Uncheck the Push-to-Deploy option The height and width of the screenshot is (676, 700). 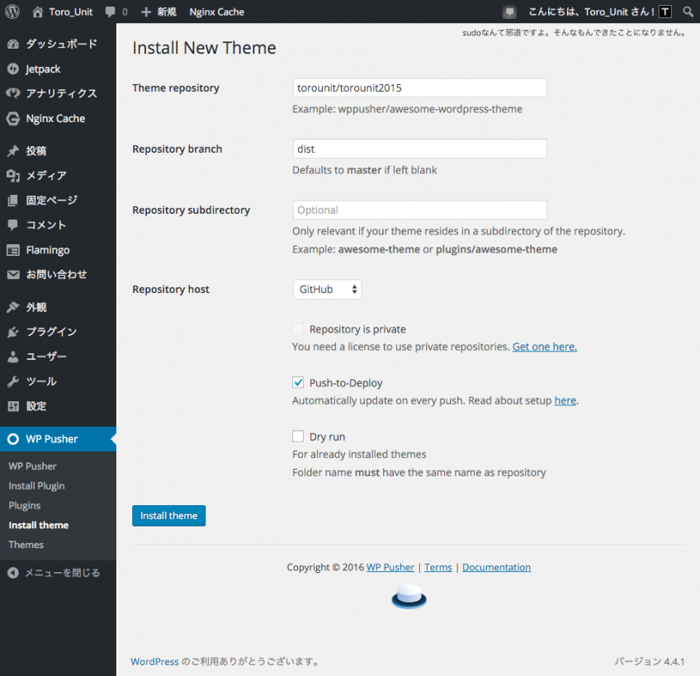pyautogui.click(x=298, y=382)
